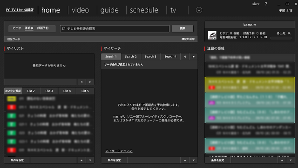The image size is (298, 168).
Task: Expand the circled down-arrow menu
Action: pos(199,10)
